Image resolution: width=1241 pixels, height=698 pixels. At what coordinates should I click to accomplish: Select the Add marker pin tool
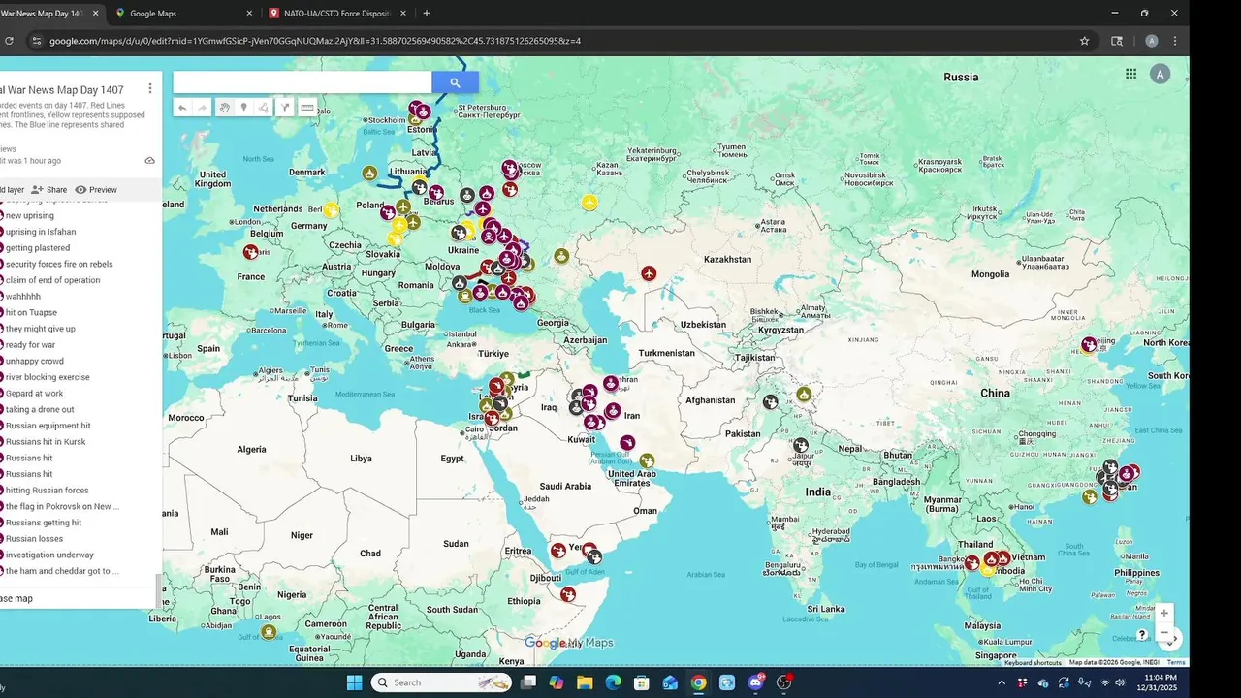point(243,108)
